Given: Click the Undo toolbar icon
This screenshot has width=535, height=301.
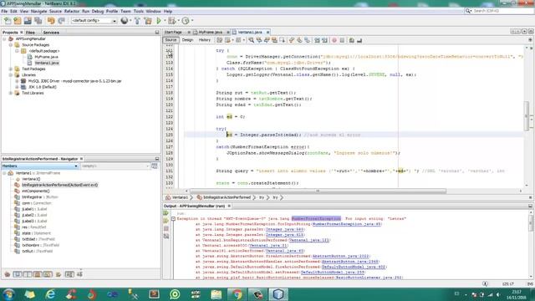Looking at the screenshot, I should click(x=51, y=21).
